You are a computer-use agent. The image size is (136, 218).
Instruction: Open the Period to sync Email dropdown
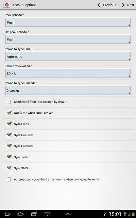click(68, 56)
